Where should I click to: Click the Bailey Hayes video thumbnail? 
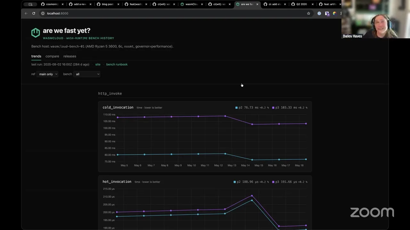pos(376,19)
